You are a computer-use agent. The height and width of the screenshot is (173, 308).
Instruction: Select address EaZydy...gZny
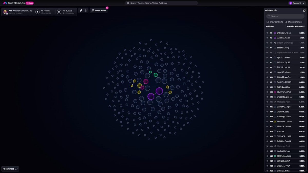coord(284,87)
